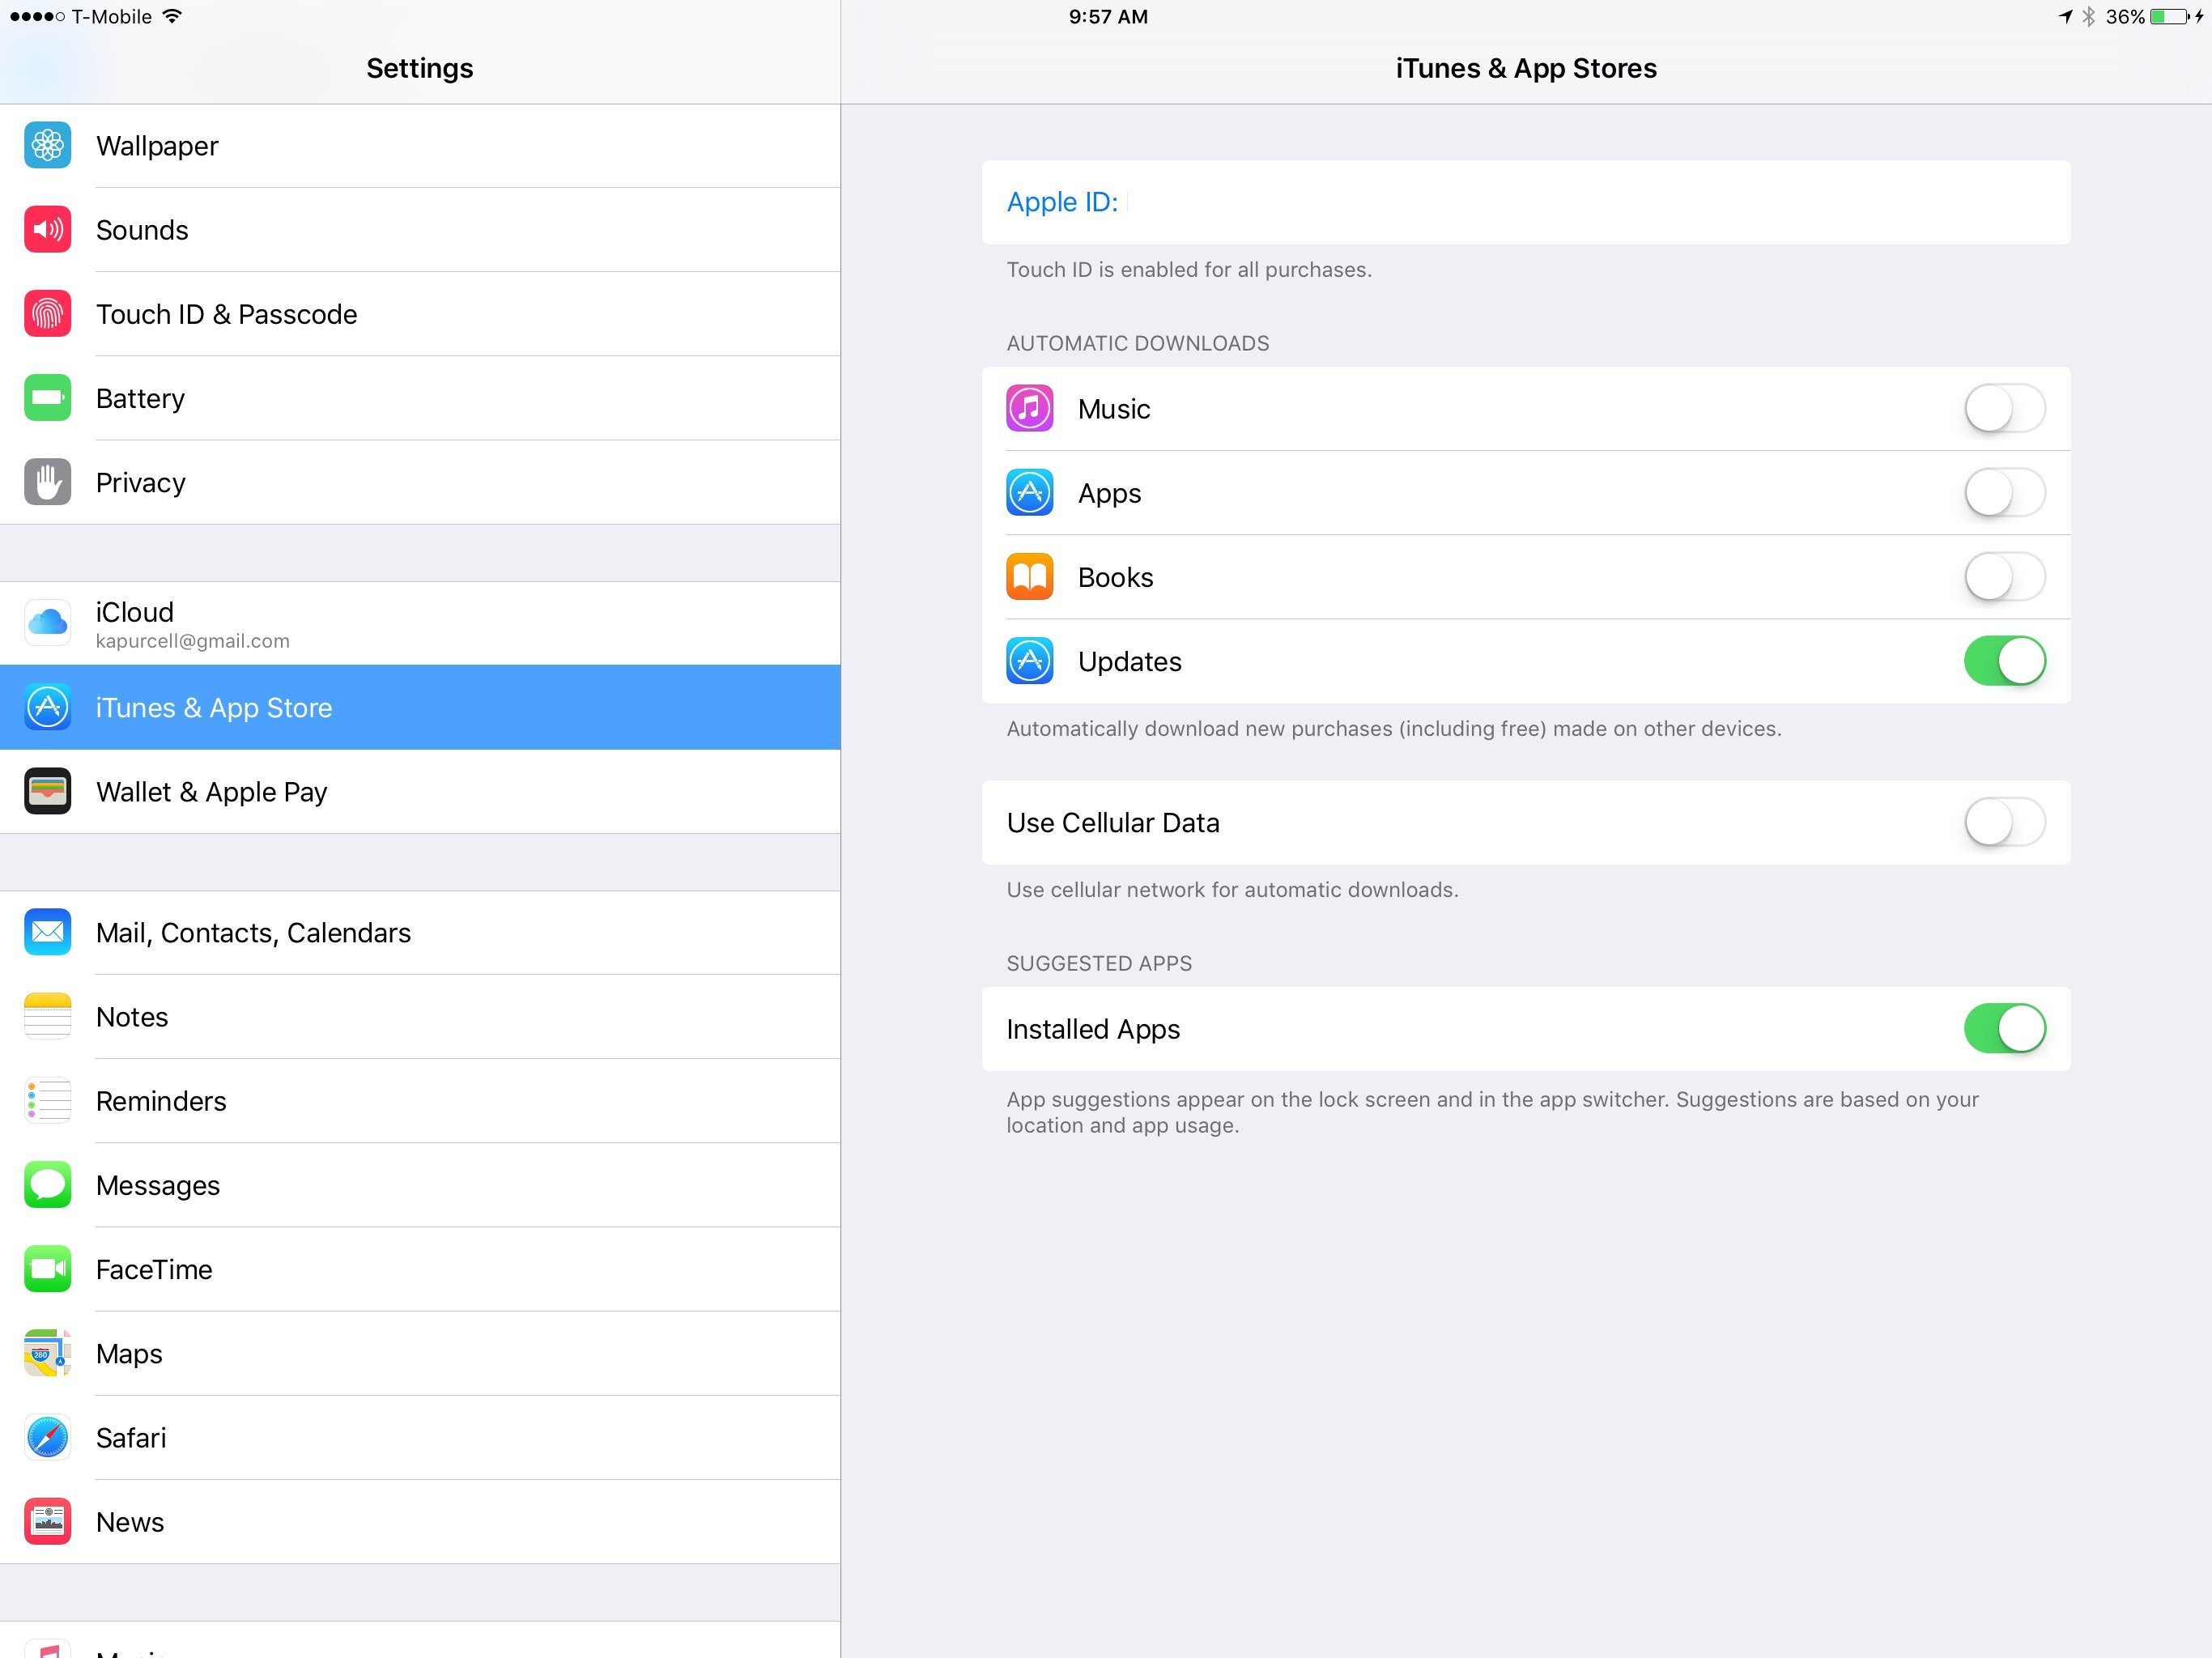Select iTunes & App Store row
The width and height of the screenshot is (2212, 1658).
pyautogui.click(x=420, y=707)
